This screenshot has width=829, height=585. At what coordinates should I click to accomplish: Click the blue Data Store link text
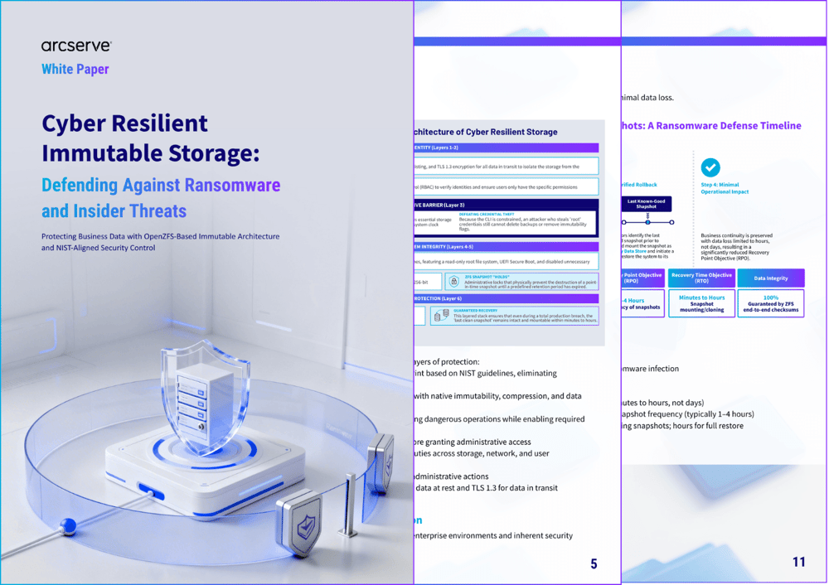click(x=633, y=252)
